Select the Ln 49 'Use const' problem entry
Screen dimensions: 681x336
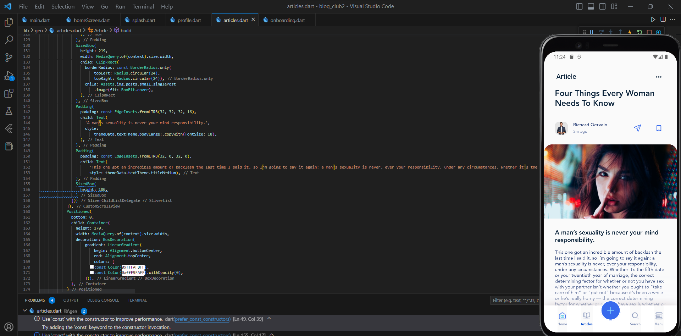click(x=278, y=319)
